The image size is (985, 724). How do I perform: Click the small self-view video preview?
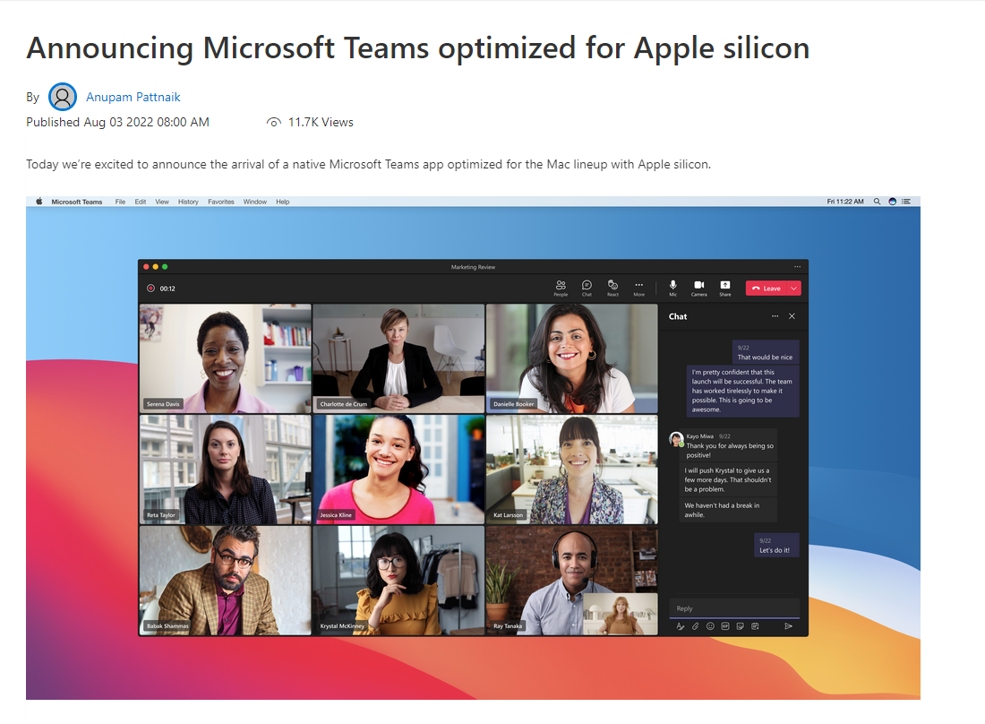click(x=620, y=614)
